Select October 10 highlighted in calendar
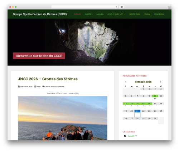The width and height of the screenshot is (179, 151). point(155,96)
